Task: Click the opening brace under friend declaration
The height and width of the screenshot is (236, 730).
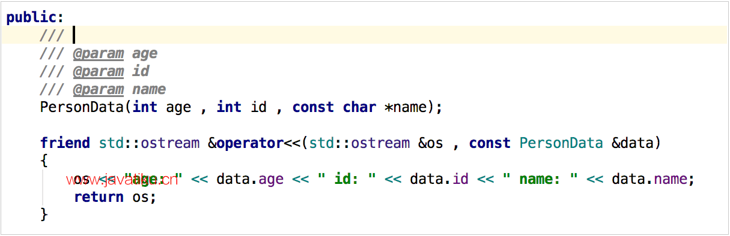Action: [44, 161]
